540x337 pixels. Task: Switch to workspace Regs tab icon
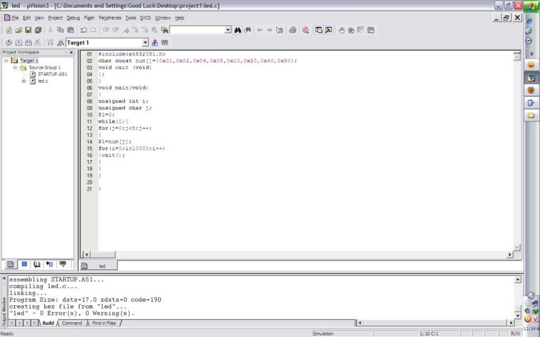pyautogui.click(x=24, y=264)
